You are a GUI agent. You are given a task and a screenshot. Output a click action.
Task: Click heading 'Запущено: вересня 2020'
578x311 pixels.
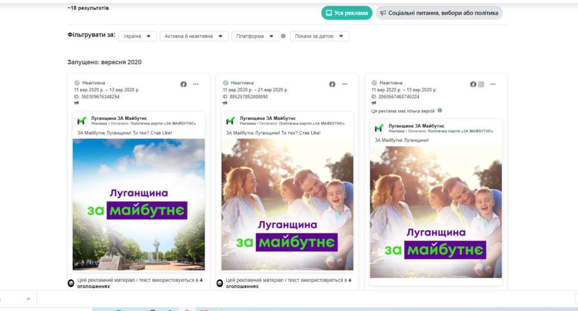click(x=104, y=62)
